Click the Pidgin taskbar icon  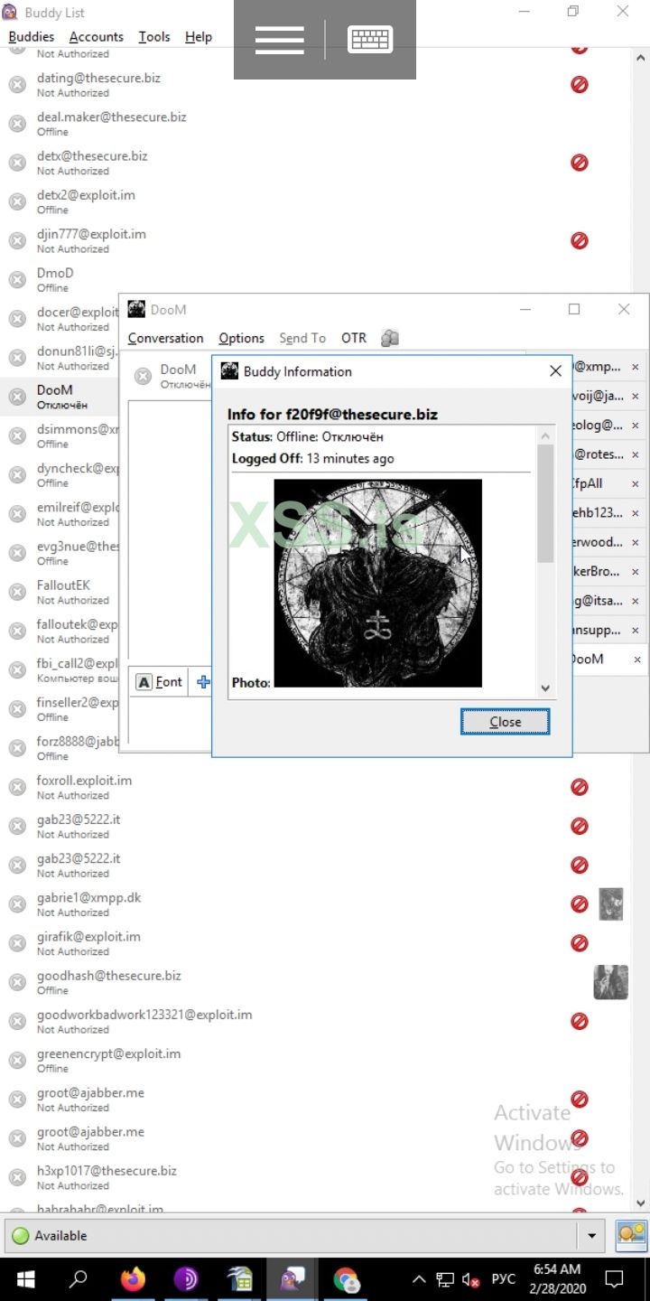pos(292,1279)
